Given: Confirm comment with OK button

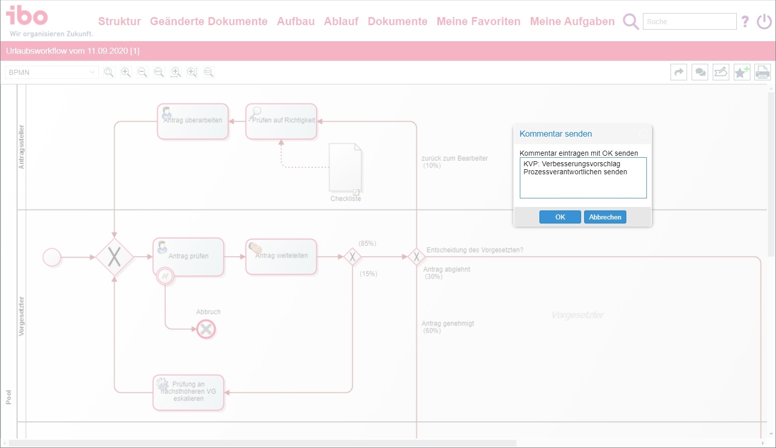Looking at the screenshot, I should (x=560, y=217).
